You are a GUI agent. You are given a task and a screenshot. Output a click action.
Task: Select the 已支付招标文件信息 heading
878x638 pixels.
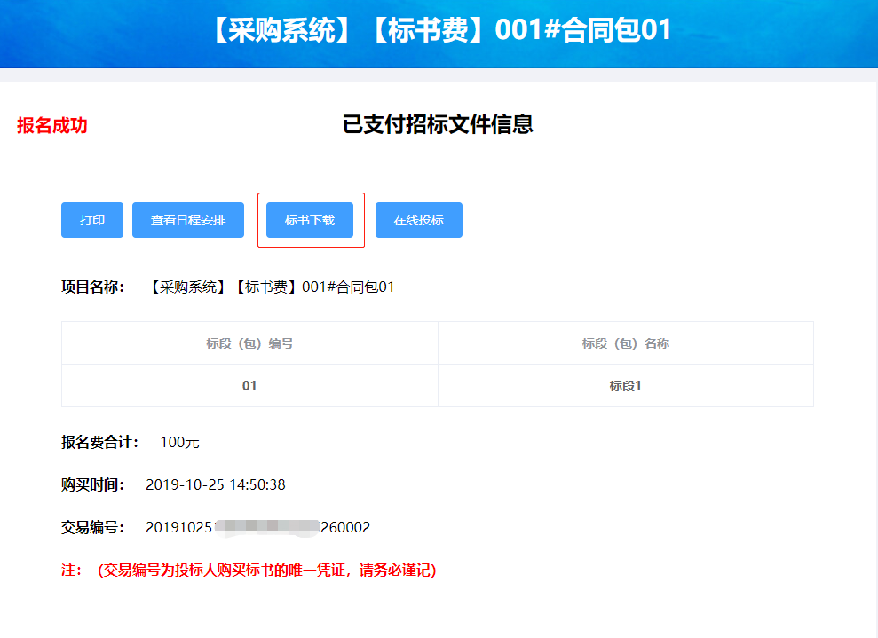point(438,124)
